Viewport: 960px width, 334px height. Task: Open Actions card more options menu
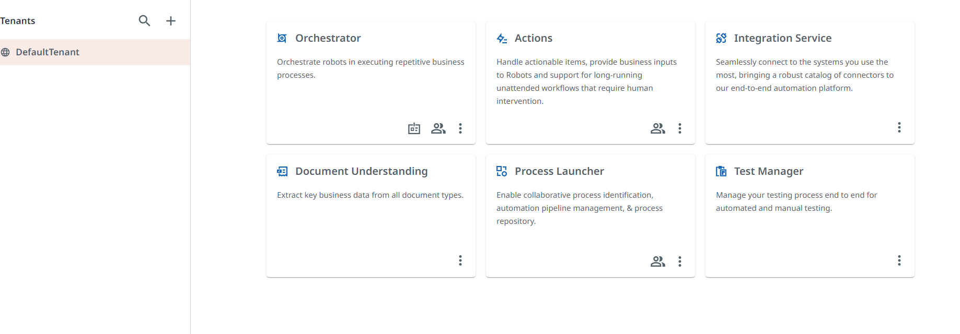(x=680, y=128)
